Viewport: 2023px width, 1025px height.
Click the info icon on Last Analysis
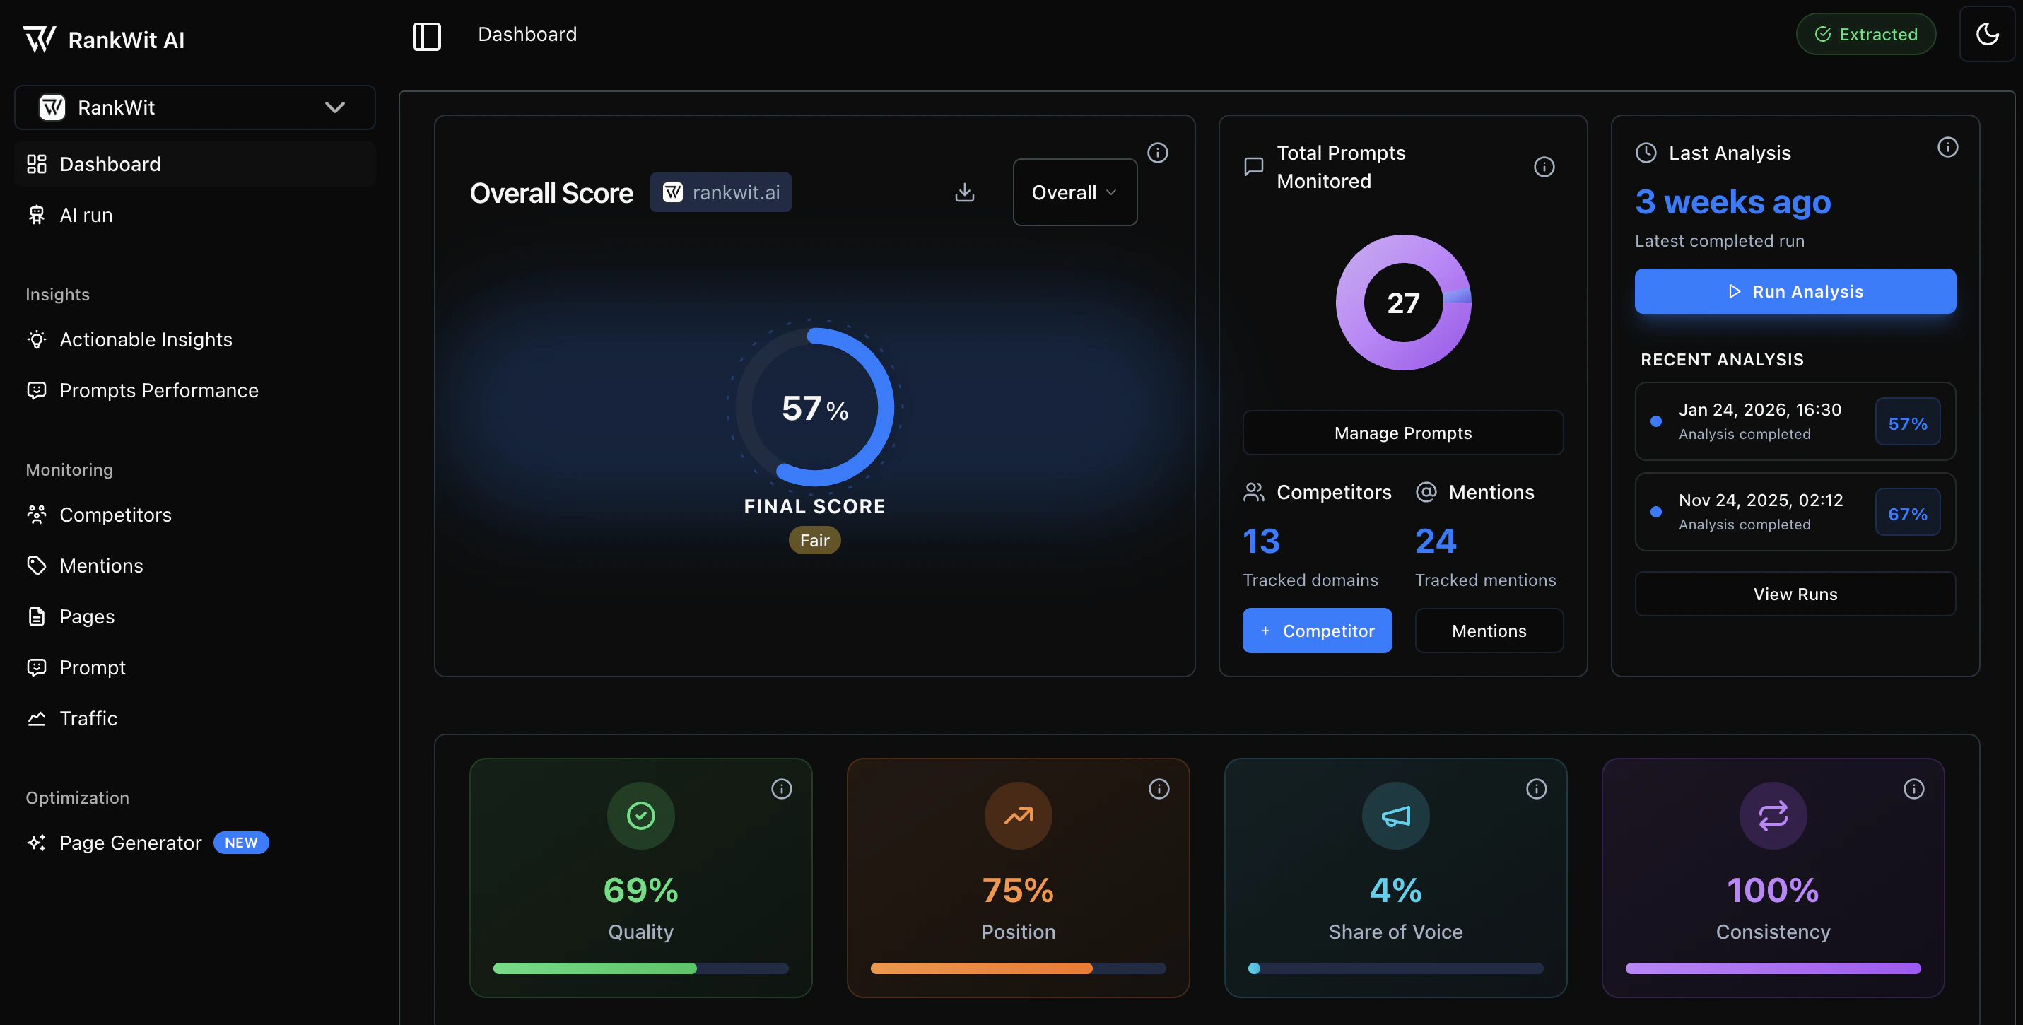pos(1947,147)
